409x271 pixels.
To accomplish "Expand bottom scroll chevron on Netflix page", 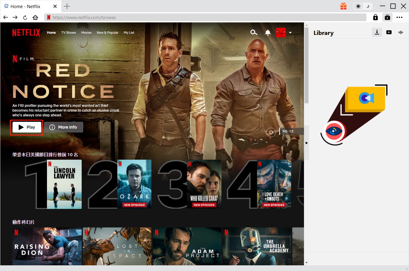I will [306, 262].
